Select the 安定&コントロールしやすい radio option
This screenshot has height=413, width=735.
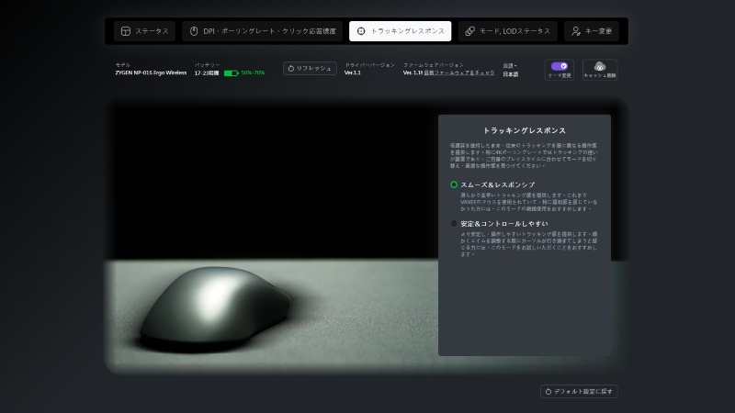454,223
